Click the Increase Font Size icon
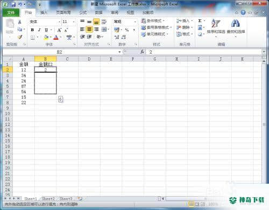 coord(59,30)
